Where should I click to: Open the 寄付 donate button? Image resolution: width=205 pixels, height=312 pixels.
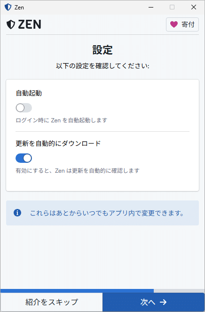tap(182, 24)
